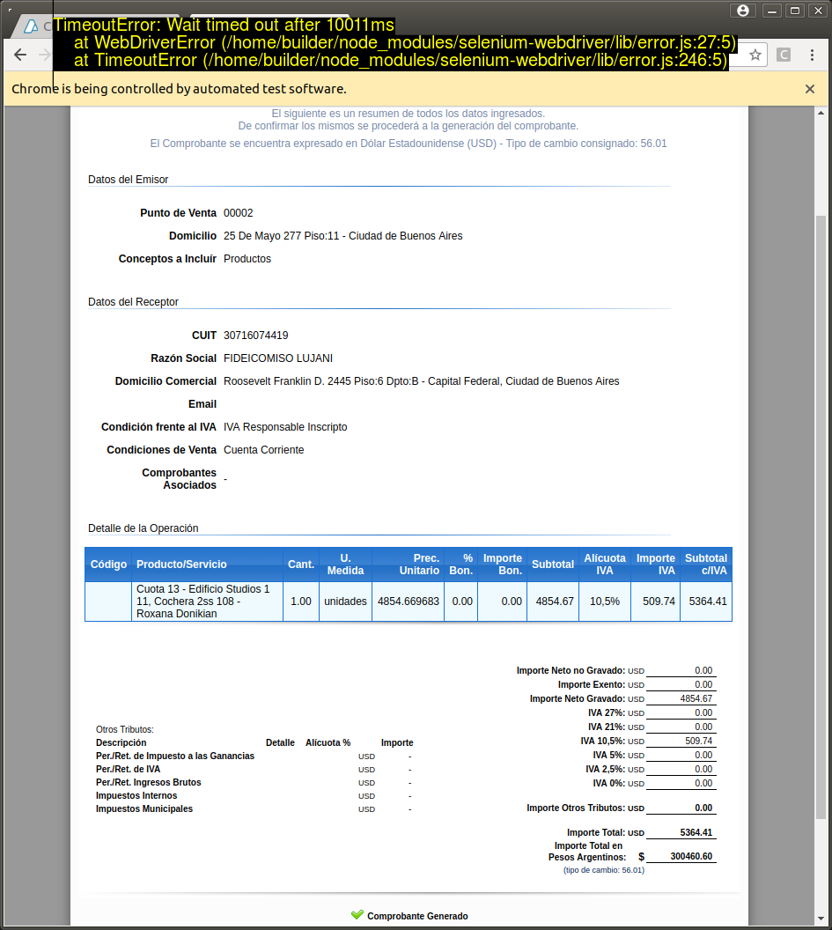The width and height of the screenshot is (832, 930).
Task: Click the scrollbar up arrow
Action: [821, 113]
